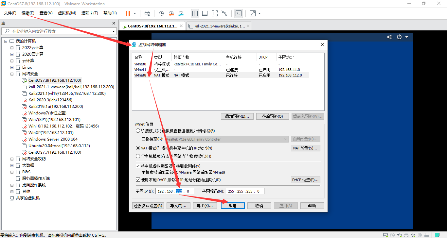The height and width of the screenshot is (238, 447).
Task: Click the 移除网络(O) button
Action: pyautogui.click(x=273, y=116)
